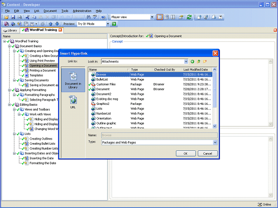The height and width of the screenshot is (208, 278).
Task: Select the BulletList web page row
Action: (x=150, y=80)
